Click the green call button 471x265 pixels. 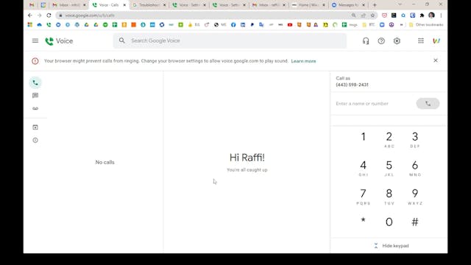[428, 104]
